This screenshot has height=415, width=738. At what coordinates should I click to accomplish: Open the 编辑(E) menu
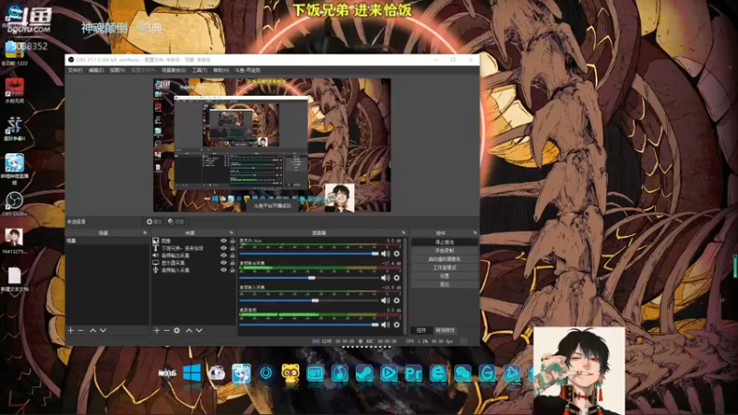[96, 70]
